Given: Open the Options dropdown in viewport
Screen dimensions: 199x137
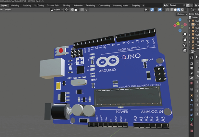Looking at the screenshot, I should coord(182,14).
